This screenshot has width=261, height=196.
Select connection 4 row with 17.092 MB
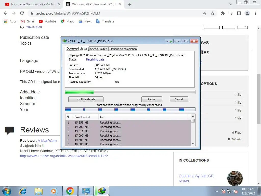[128, 136]
